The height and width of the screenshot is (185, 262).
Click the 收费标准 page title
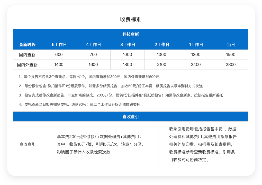tap(131, 19)
